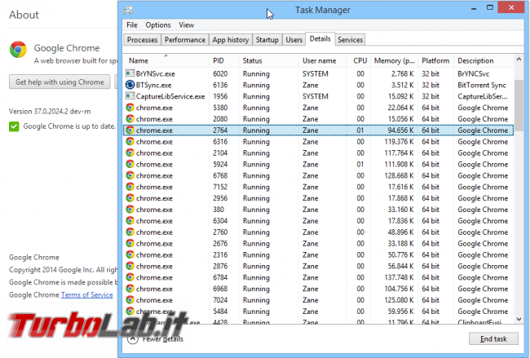Click chrome icon for PID 6784 row
The image size is (530, 358).
130,277
